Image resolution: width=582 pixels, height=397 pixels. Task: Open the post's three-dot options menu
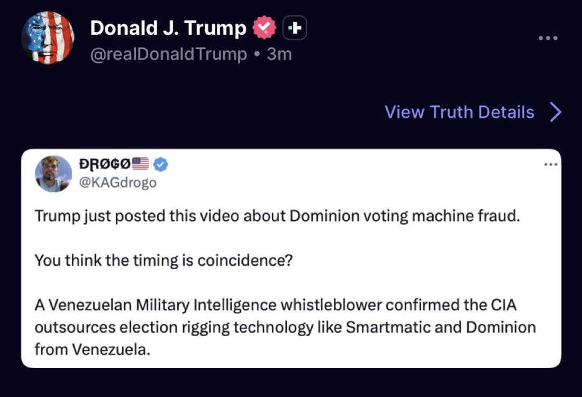[x=547, y=39]
